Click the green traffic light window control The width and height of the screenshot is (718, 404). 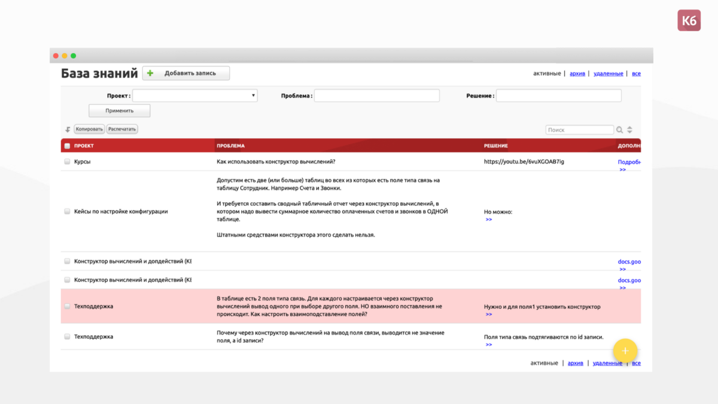(73, 54)
